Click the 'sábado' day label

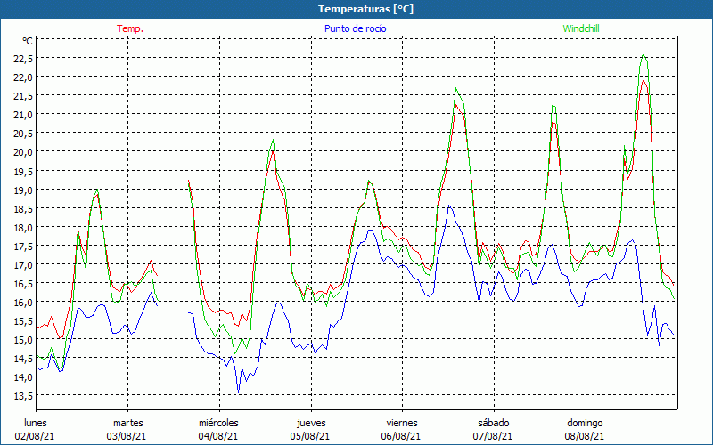click(x=494, y=423)
